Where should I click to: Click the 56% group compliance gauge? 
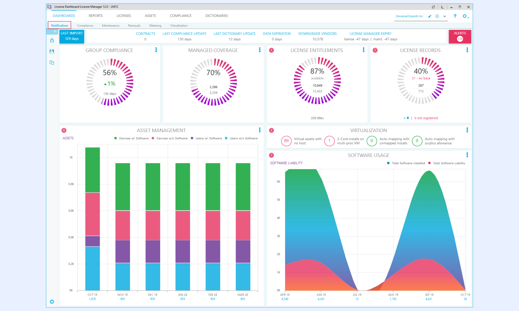point(110,82)
